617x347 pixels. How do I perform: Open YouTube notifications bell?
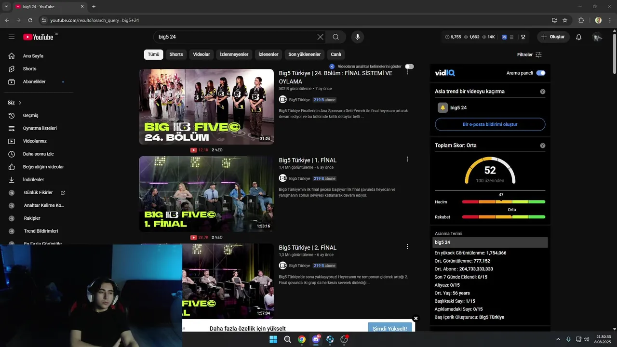pos(579,37)
